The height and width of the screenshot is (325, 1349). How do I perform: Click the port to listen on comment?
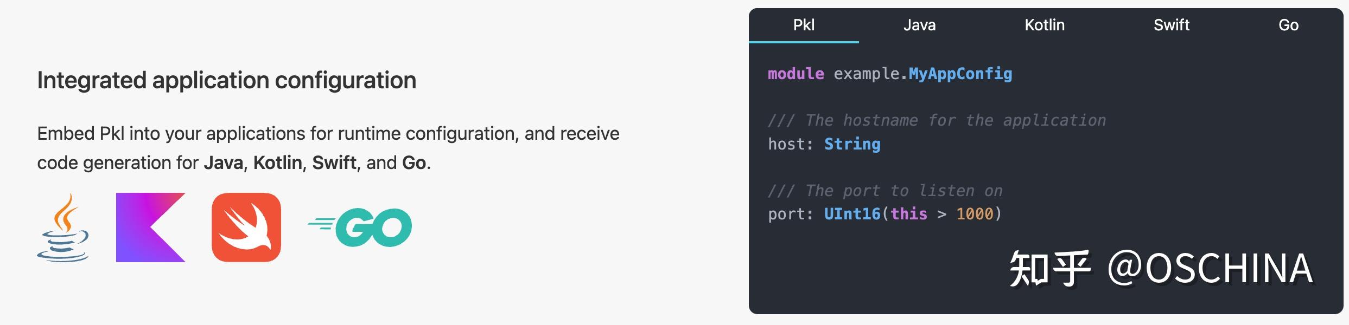point(886,191)
